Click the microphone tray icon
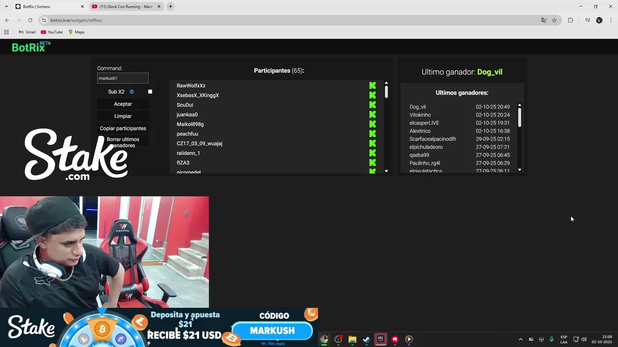Screen dimensions: 618x347 551,339
